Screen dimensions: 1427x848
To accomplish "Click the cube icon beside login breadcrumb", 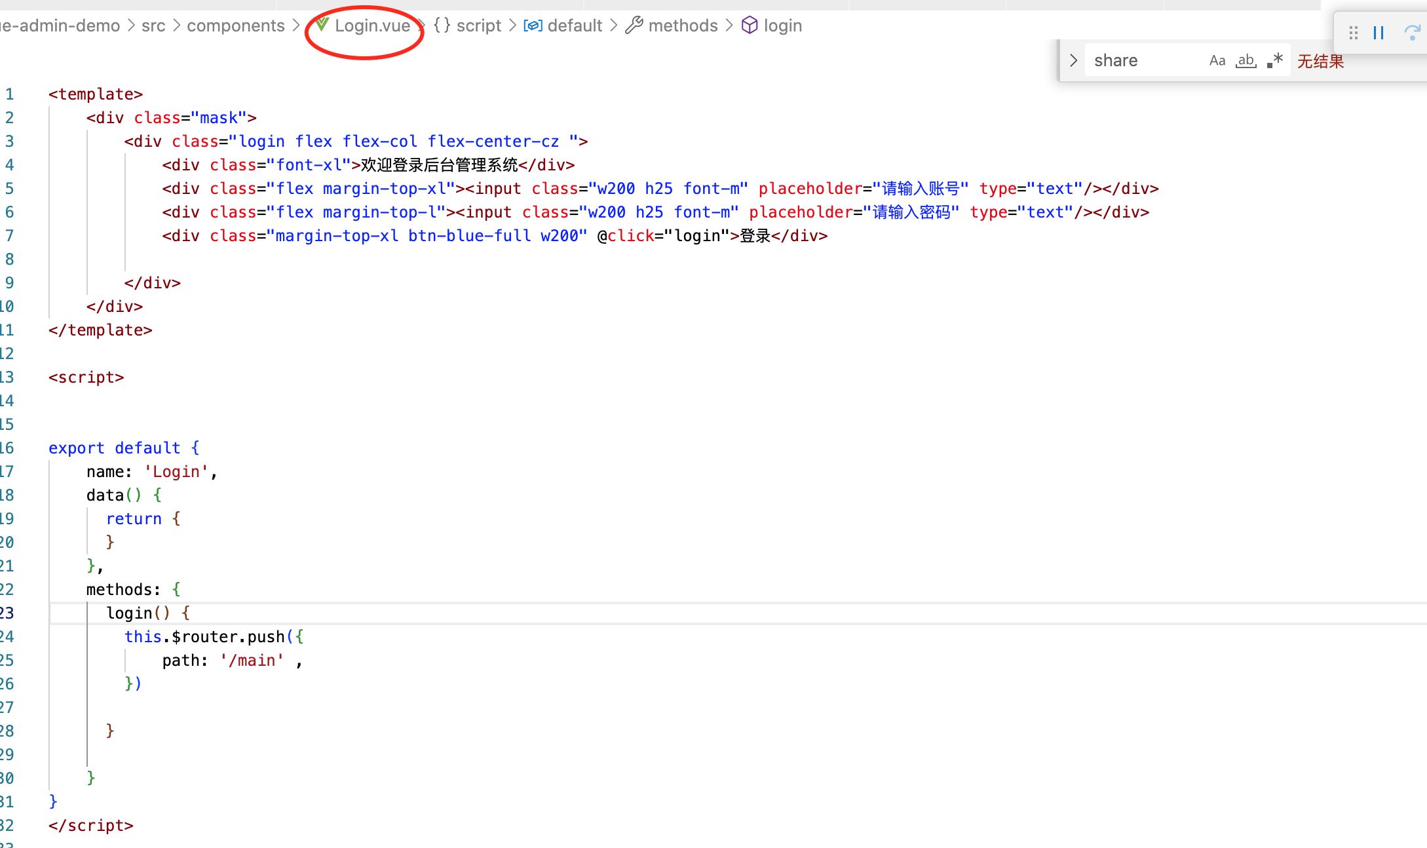I will [x=750, y=25].
